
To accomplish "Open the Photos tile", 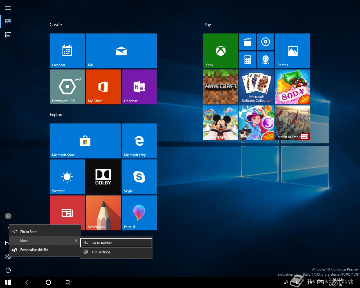I will coord(293,51).
